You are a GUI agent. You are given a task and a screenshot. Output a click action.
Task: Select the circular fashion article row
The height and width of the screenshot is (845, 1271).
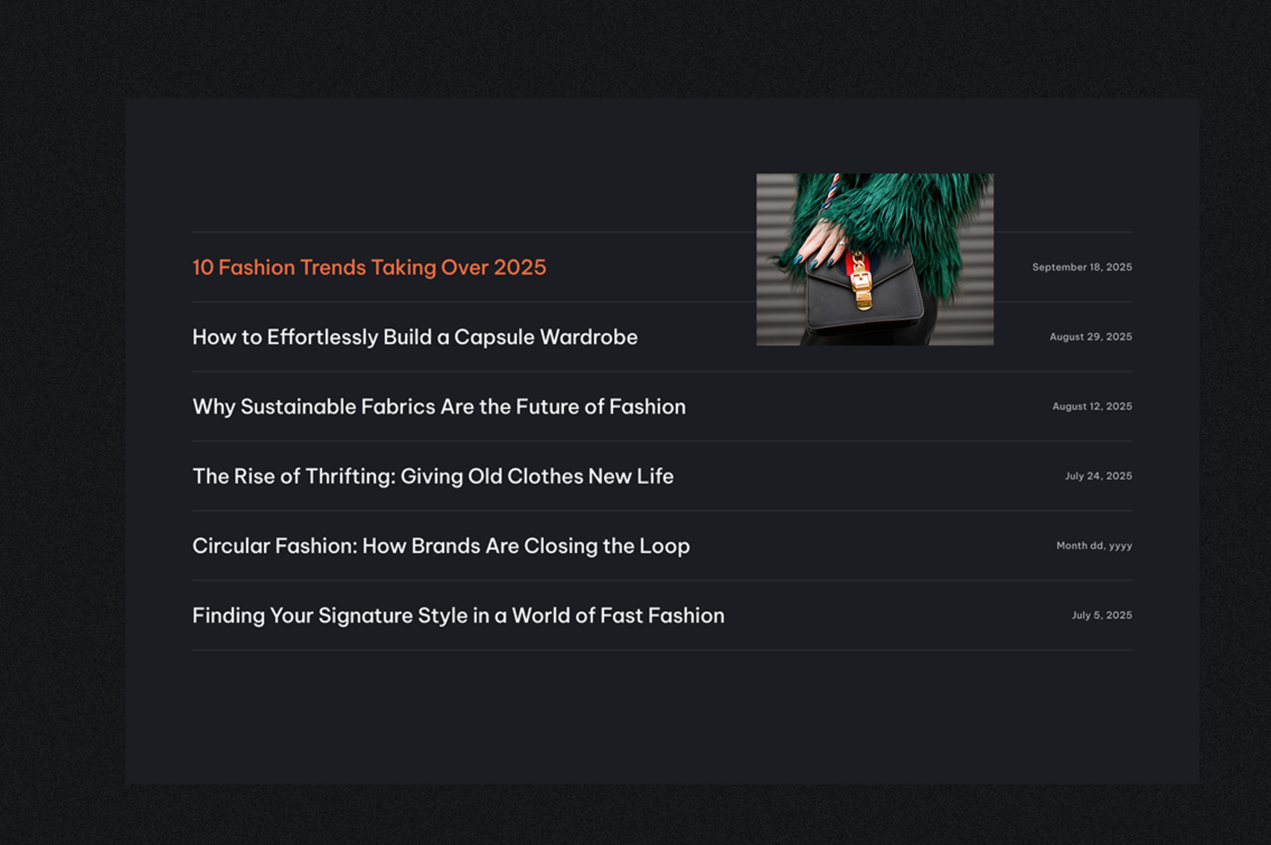coord(662,545)
